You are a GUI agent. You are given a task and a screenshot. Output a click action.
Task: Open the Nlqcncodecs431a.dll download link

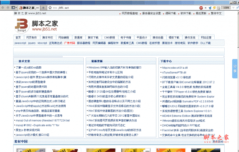[x=175, y=68]
